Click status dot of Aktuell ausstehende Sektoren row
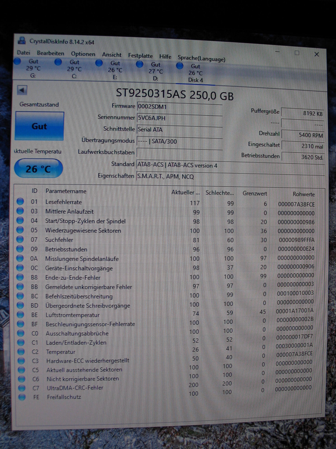336x449 pixels. [22, 370]
